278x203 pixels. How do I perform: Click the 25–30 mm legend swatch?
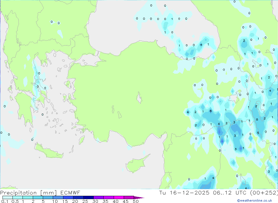tap(88, 197)
